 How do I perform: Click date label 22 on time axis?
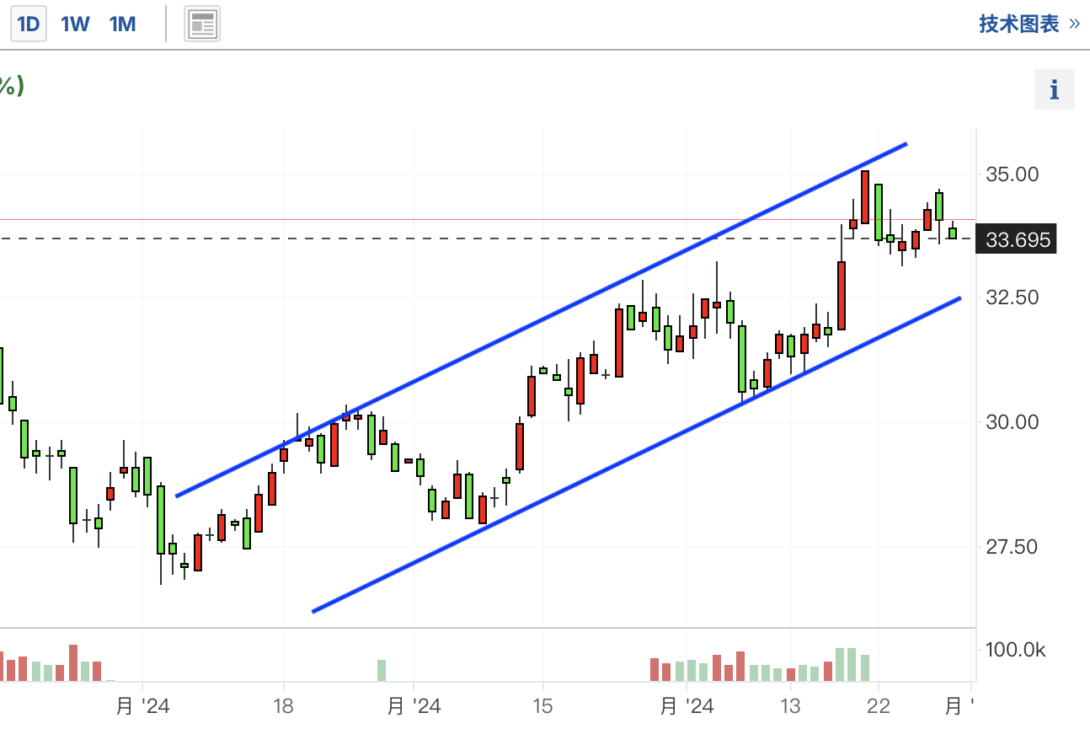(x=879, y=706)
